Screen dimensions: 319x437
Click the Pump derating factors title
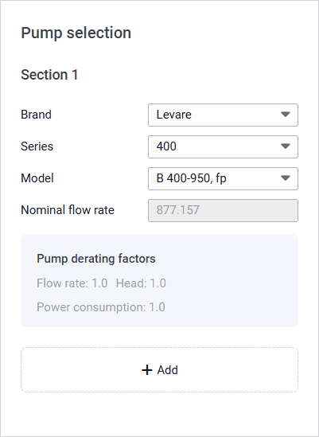(x=96, y=259)
